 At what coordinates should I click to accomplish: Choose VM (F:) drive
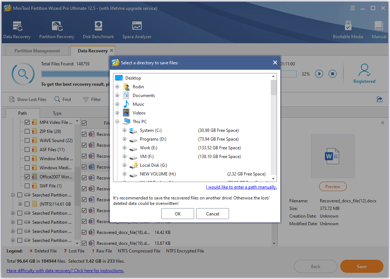click(146, 157)
